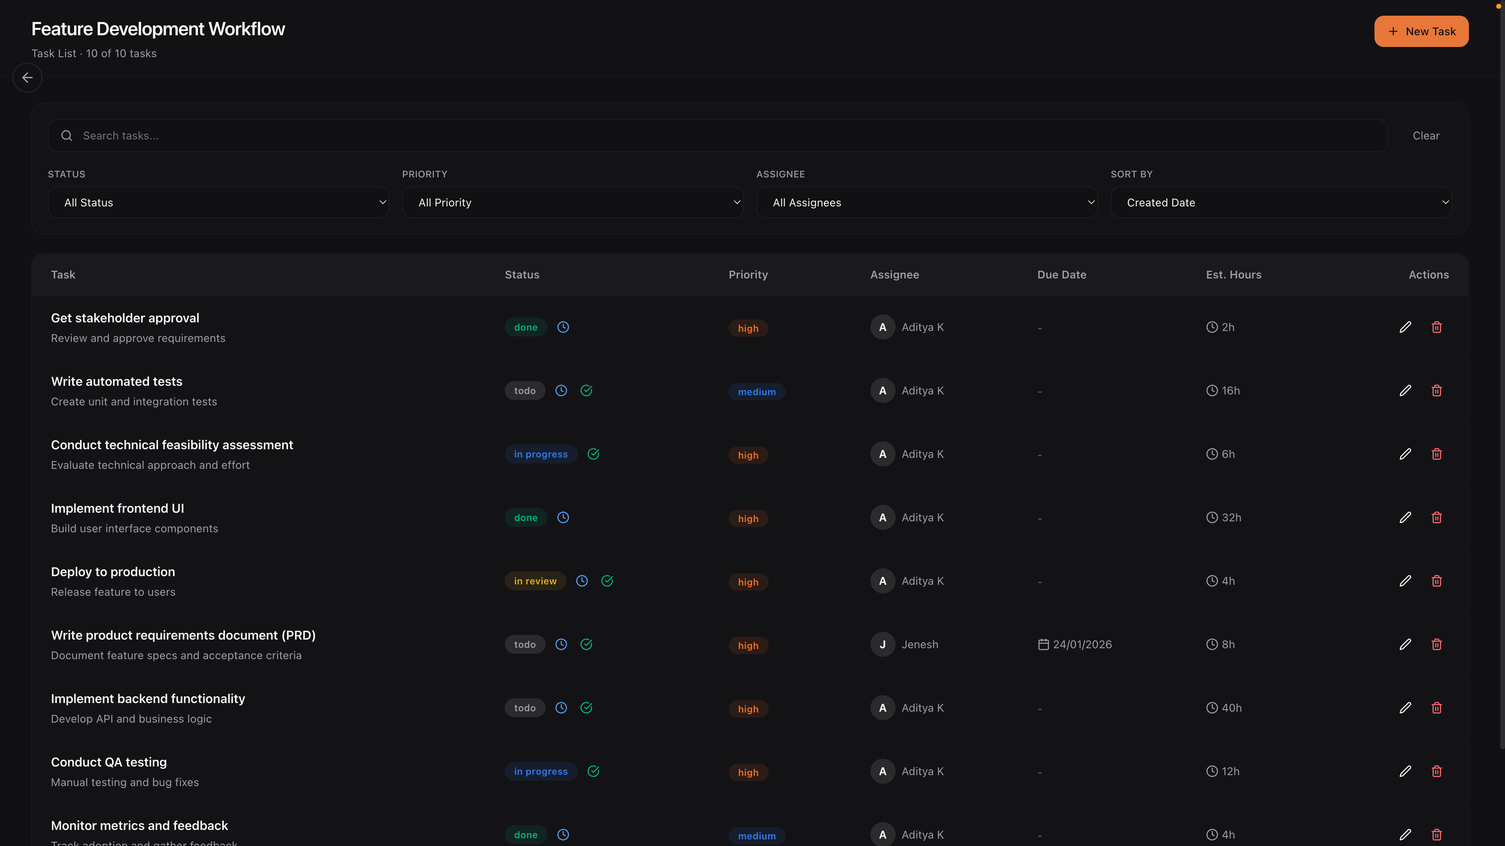The width and height of the screenshot is (1505, 846).
Task: Click clock icon beside Get stakeholder approval status
Action: (x=563, y=327)
